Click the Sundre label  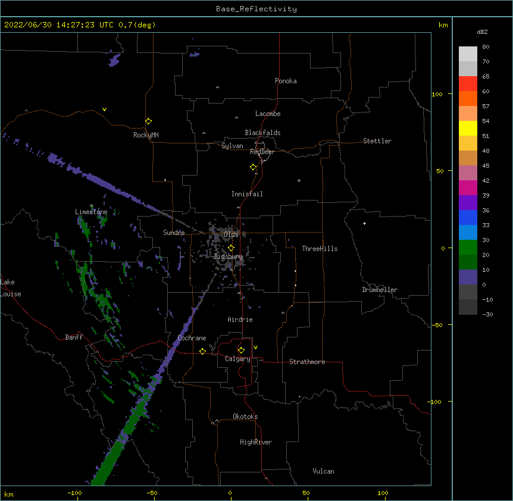(x=174, y=233)
